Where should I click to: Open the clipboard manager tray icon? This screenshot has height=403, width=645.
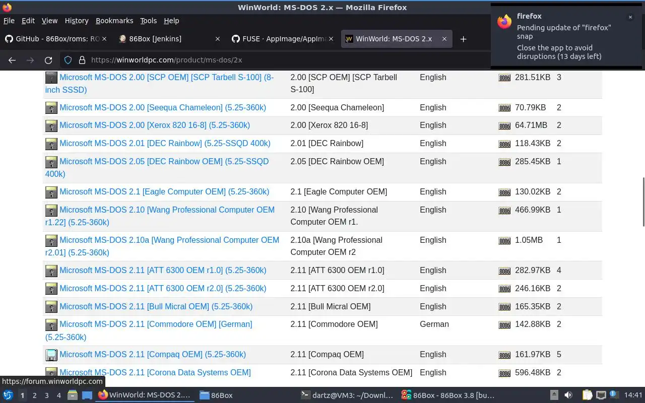(588, 395)
